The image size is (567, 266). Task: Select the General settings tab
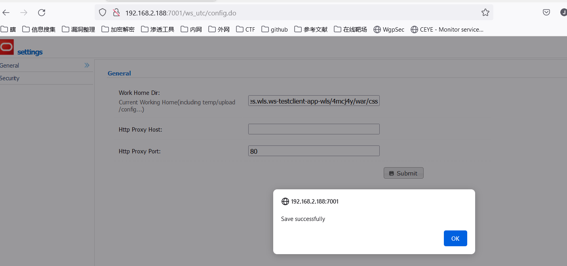10,66
